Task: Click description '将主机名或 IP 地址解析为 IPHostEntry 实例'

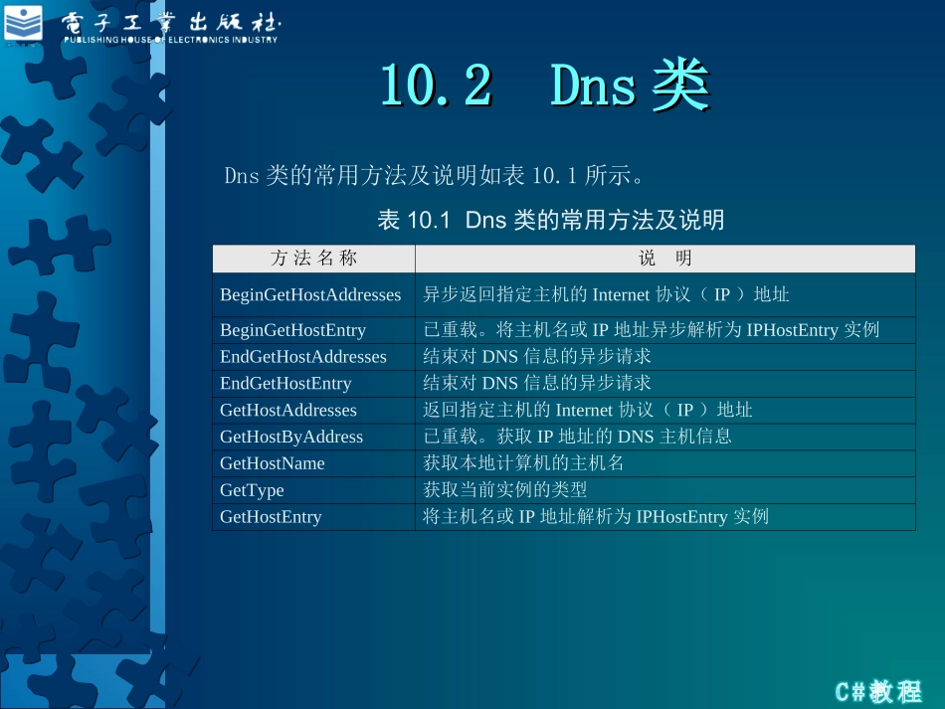Action: pyautogui.click(x=596, y=517)
